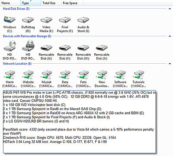Click the Areca ARC-1680iX-12 Raid30 line
The width and height of the screenshot is (173, 156).
74,113
